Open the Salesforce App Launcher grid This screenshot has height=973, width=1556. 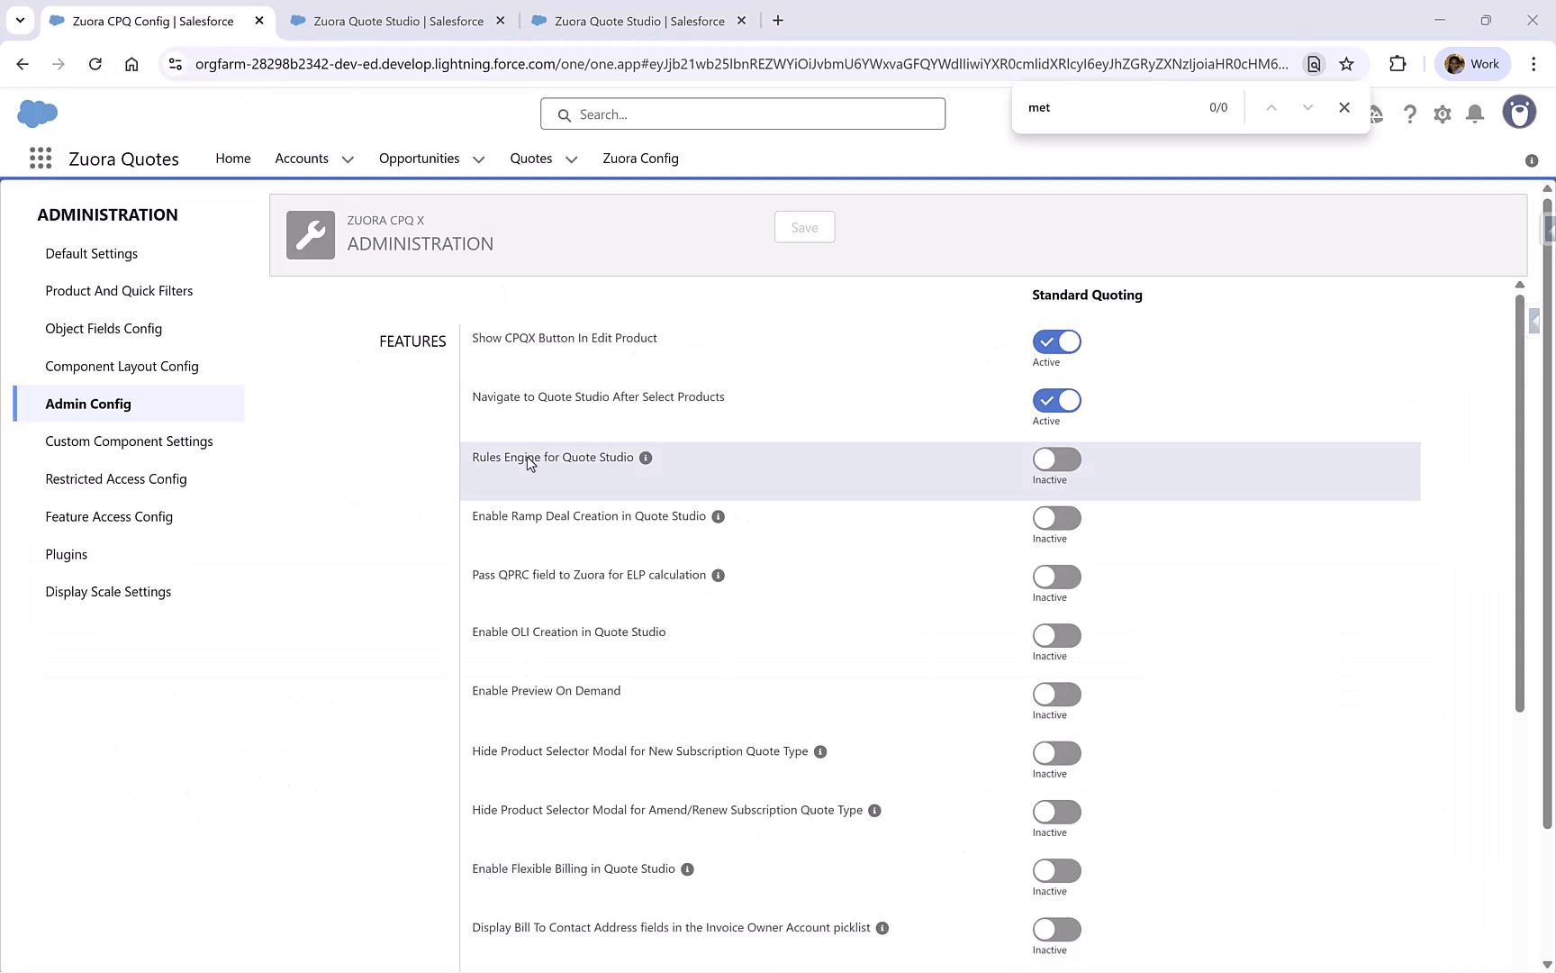(x=41, y=158)
